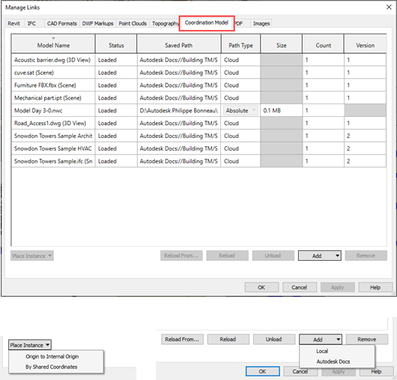Select the Model Day 3-0.nwc row
This screenshot has height=380, width=397.
pyautogui.click(x=198, y=111)
